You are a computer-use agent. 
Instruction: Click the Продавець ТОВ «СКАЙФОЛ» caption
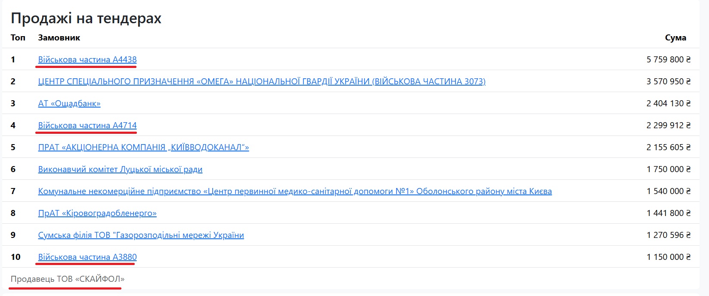pos(68,279)
